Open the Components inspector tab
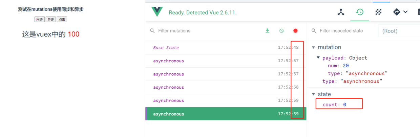 pyautogui.click(x=341, y=12)
